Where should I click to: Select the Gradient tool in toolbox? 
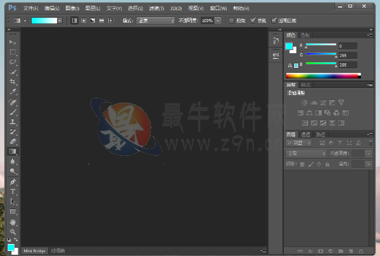[13, 151]
